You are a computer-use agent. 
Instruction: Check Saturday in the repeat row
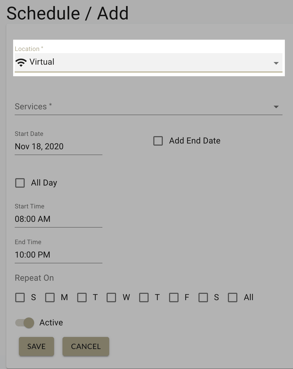(x=203, y=298)
